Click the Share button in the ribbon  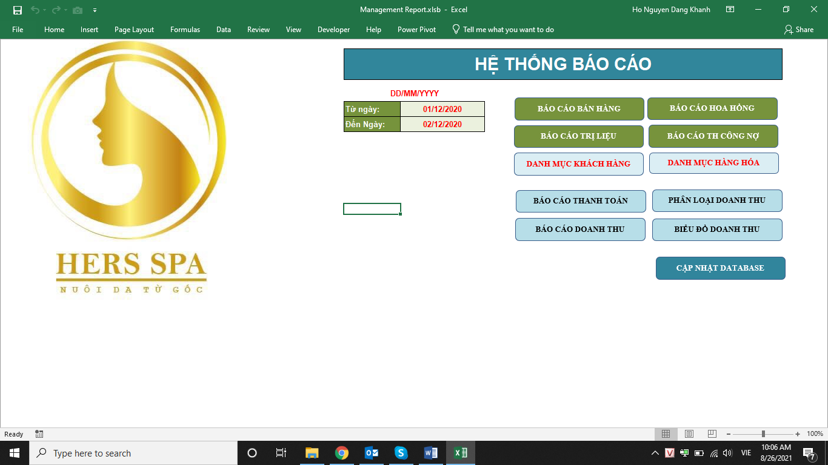coord(799,30)
